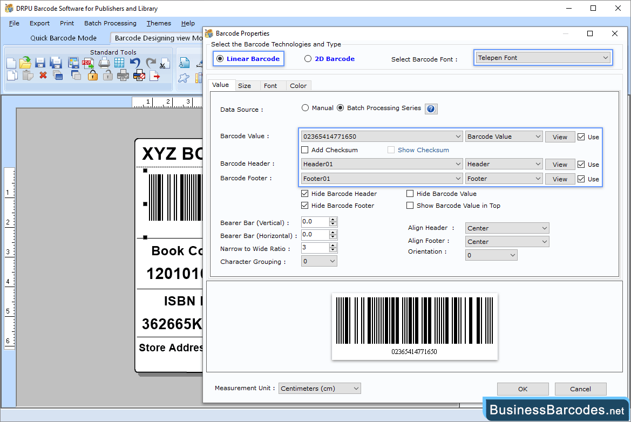Save the current label with the floppy icon
The height and width of the screenshot is (422, 631).
click(x=40, y=63)
